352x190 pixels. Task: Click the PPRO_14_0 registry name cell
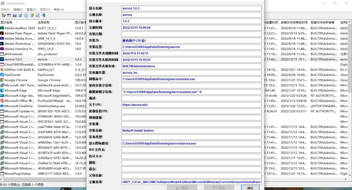(46, 49)
